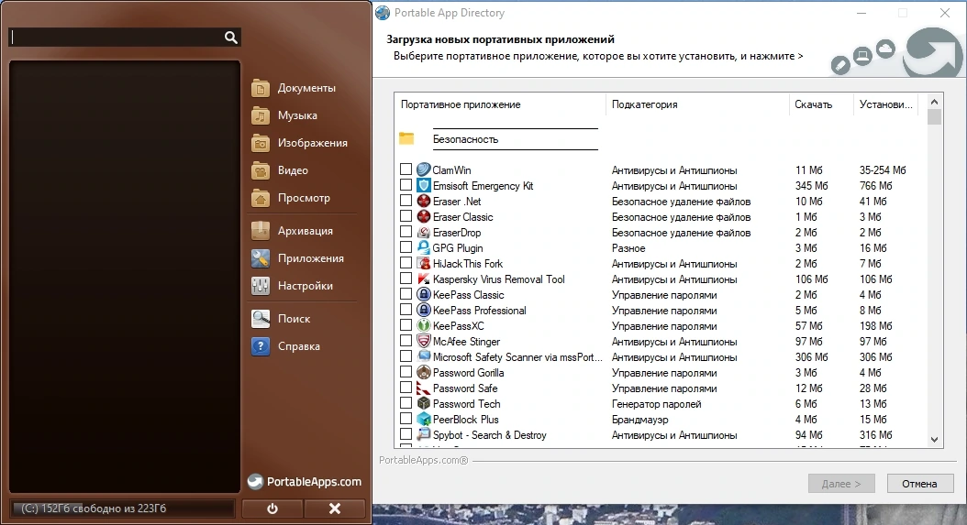The width and height of the screenshot is (967, 525).
Task: Click the Spybot app icon
Action: tap(423, 434)
